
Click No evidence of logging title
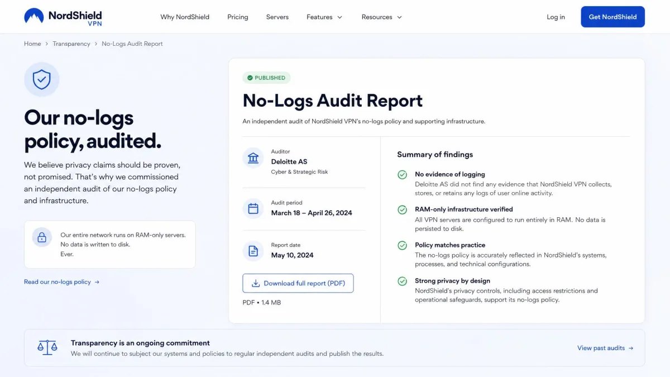coord(450,174)
